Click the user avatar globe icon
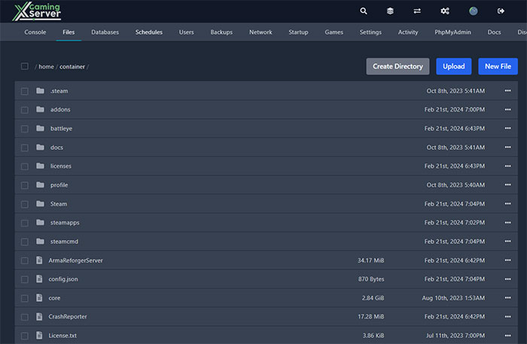Screen dimensions: 527x344 (x=474, y=11)
